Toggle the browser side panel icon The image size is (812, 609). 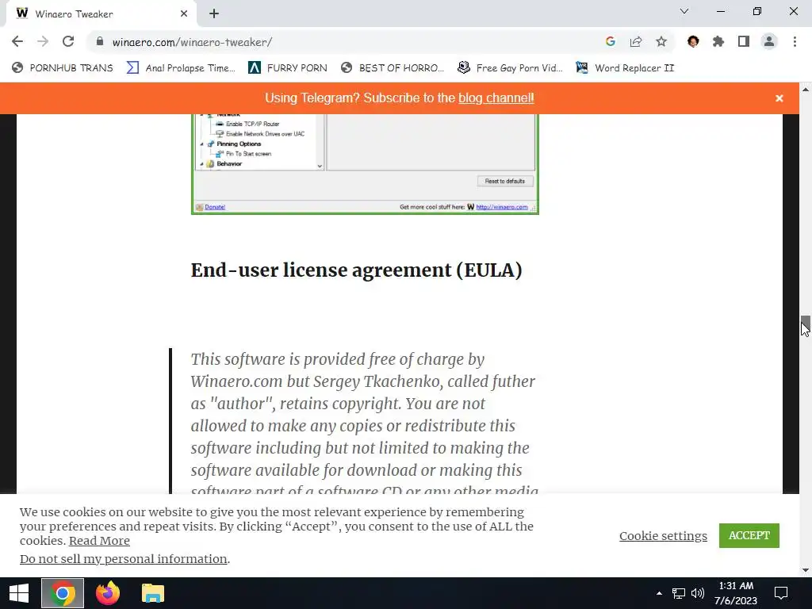tap(744, 41)
